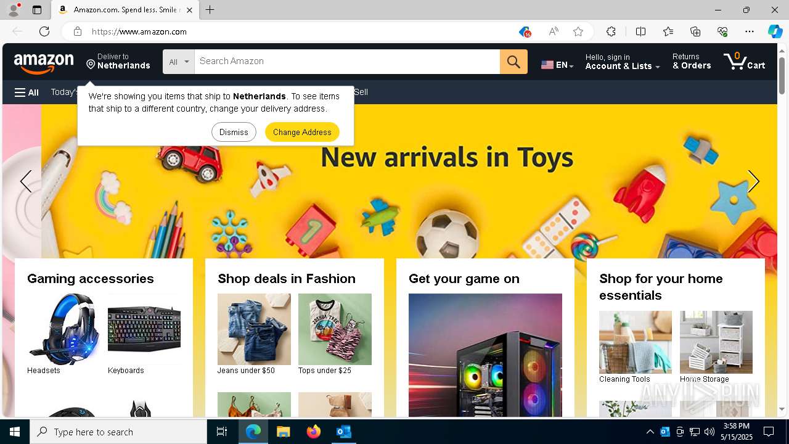Screen dimensions: 789x444
Task: Toggle Read aloud icon in address bar
Action: (554, 31)
